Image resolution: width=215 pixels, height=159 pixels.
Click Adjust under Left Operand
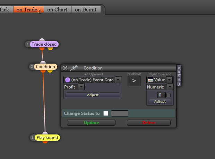pos(93,95)
